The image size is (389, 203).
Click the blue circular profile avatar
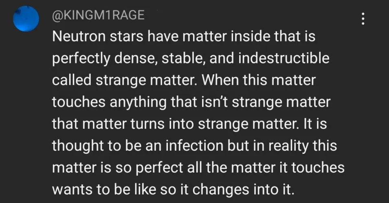click(26, 19)
